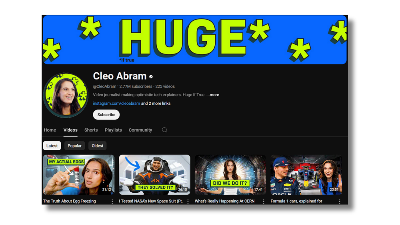
Task: Open options menu for Formula 1 cars video
Action: pos(340,201)
